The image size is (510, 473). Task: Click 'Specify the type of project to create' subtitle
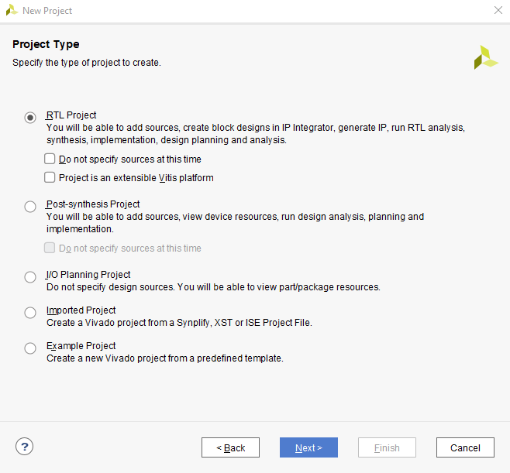coord(87,62)
